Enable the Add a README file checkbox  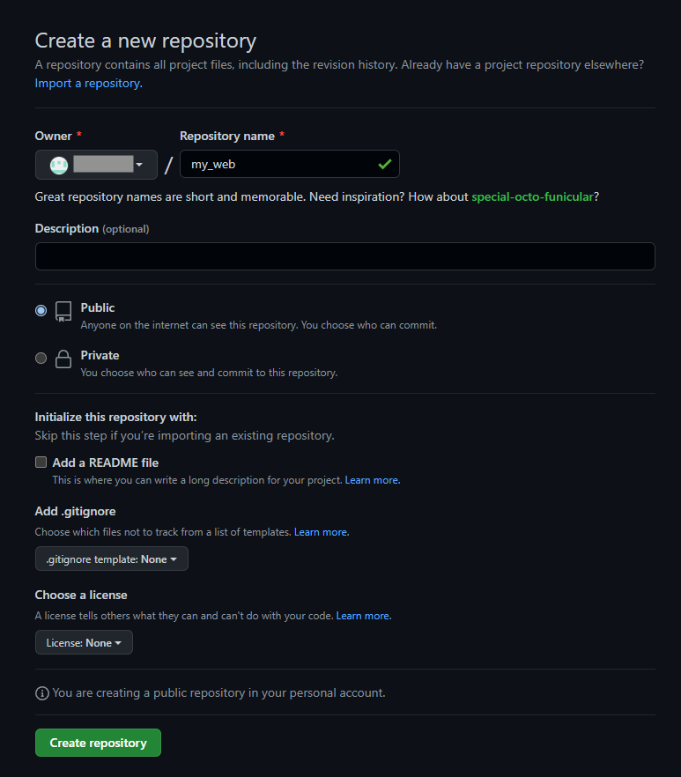(41, 462)
